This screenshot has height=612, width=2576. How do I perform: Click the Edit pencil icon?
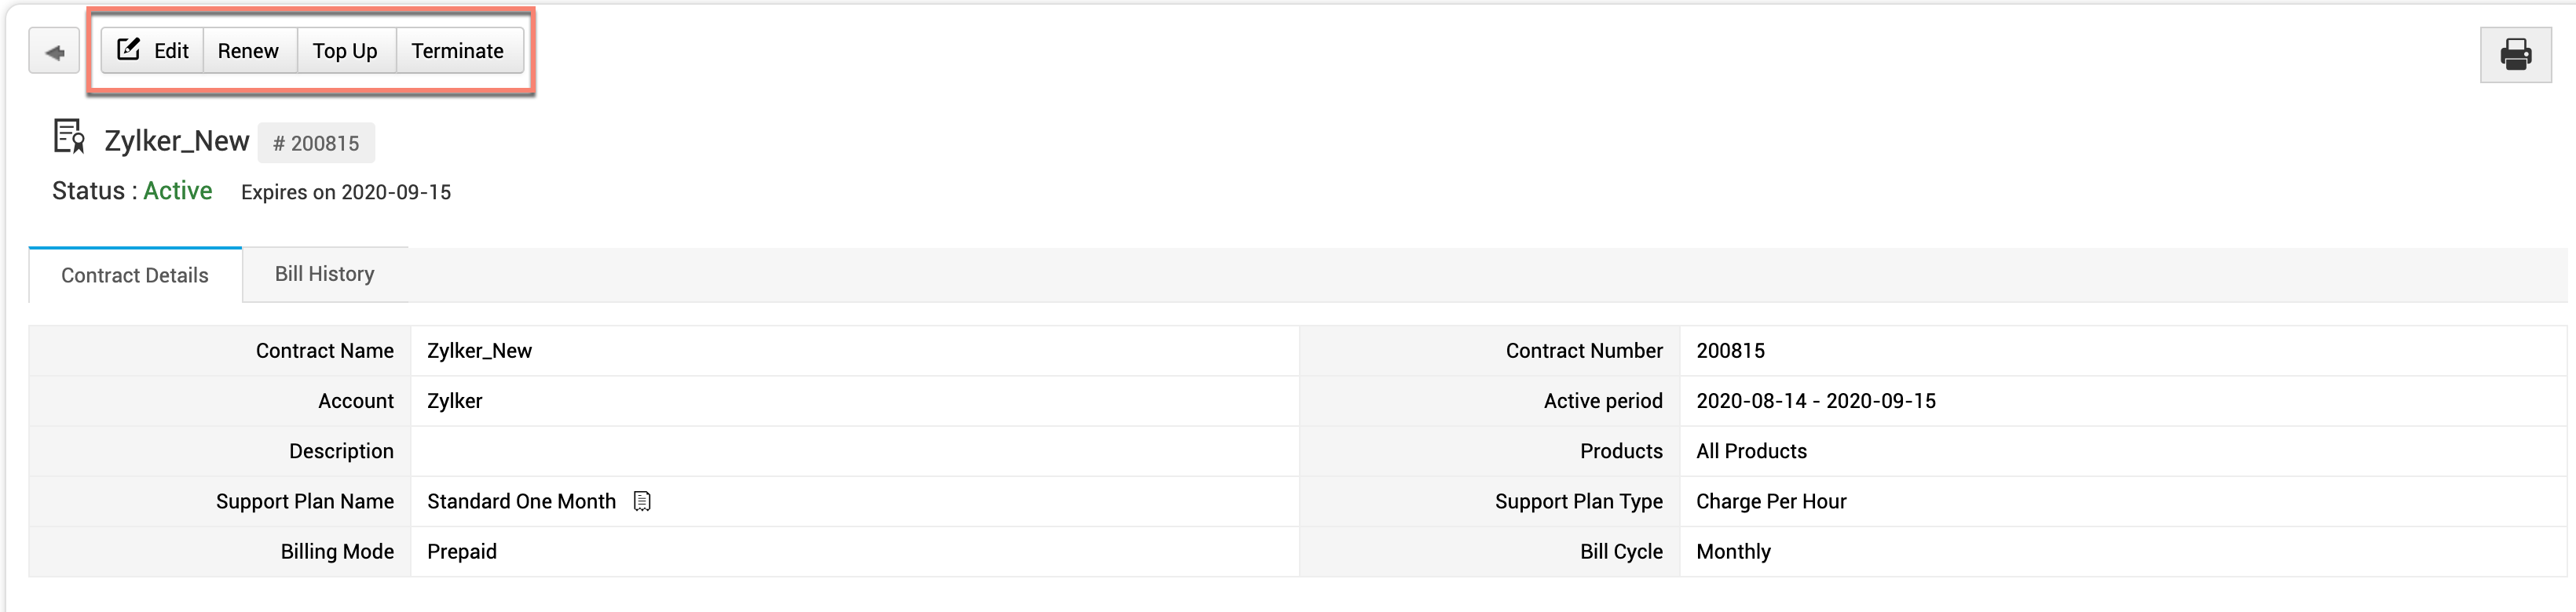[x=129, y=50]
